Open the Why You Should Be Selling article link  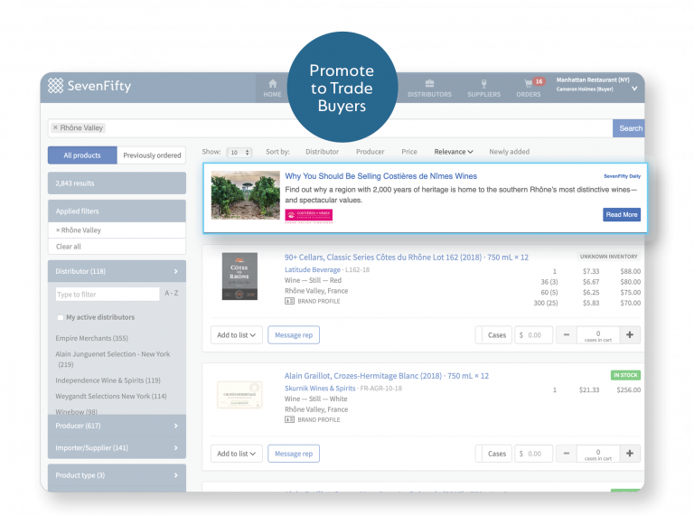[380, 176]
